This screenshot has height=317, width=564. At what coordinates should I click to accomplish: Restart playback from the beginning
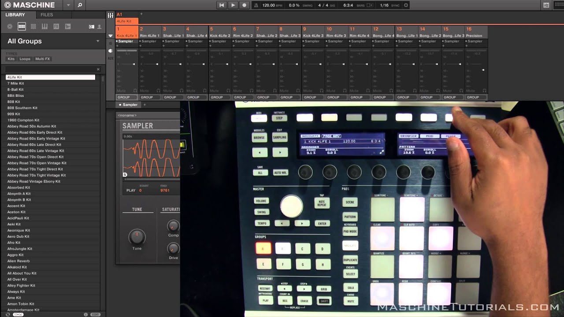[222, 5]
